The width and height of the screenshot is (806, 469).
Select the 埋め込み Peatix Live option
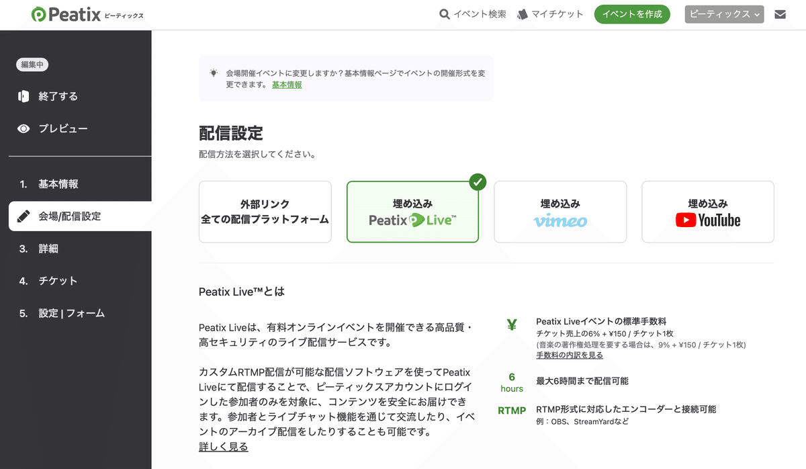click(412, 211)
